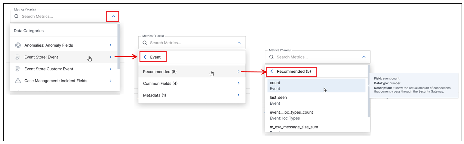Click the tooltip Description text
This screenshot has height=144, width=464.
point(412,90)
